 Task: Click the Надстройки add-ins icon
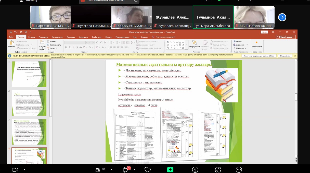[256, 44]
